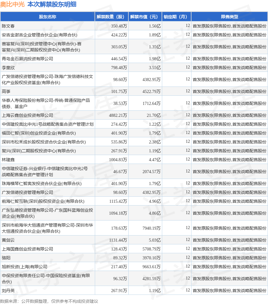Select shareholder name 陈文春

point(8,26)
